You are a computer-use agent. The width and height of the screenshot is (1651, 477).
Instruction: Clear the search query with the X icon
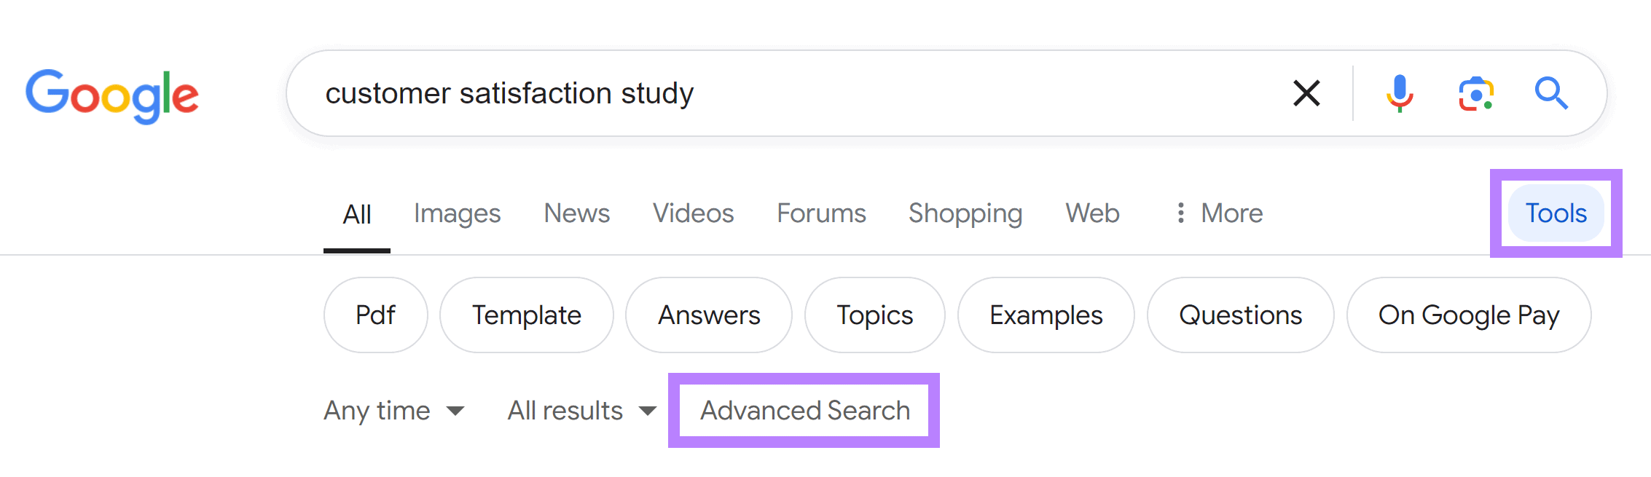tap(1306, 93)
